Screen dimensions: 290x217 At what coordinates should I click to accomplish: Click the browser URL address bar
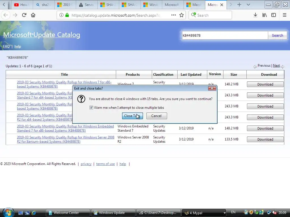point(116,15)
